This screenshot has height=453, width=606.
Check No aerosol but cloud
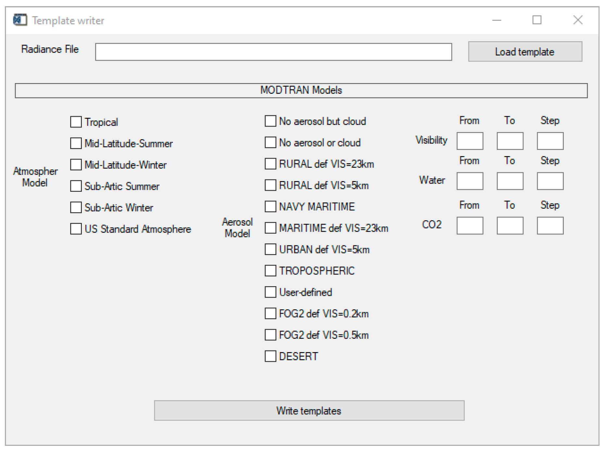(270, 121)
